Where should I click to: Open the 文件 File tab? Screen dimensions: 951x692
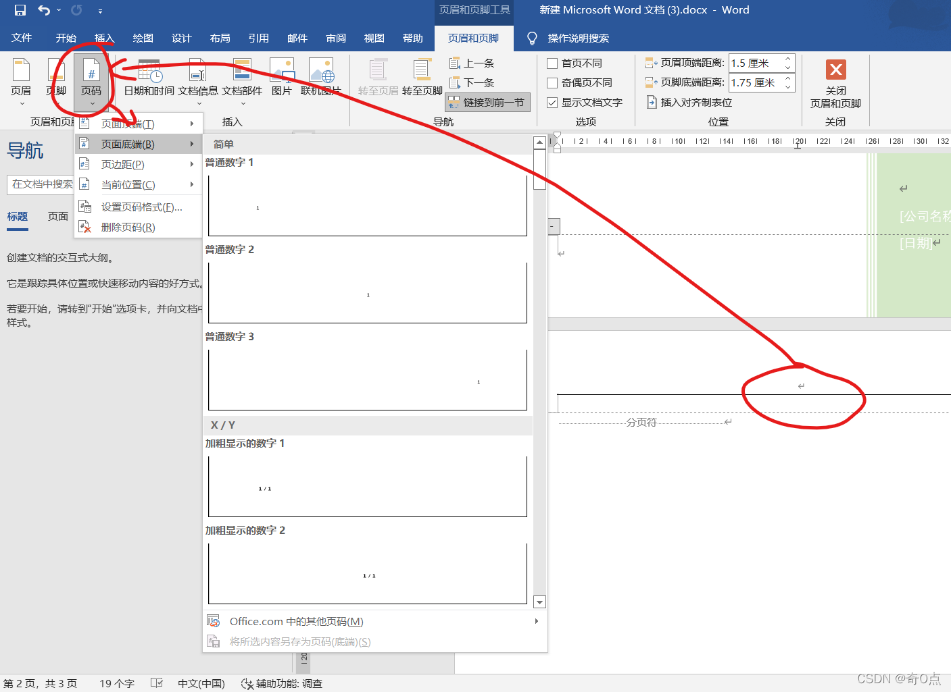coord(22,38)
